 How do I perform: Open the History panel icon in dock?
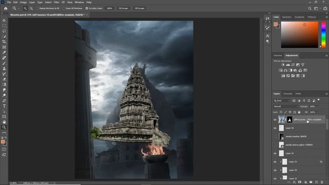coord(267,19)
